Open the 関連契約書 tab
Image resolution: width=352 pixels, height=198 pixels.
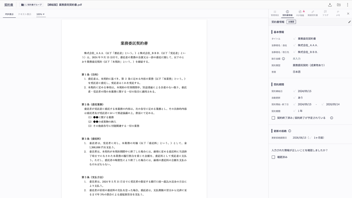pyautogui.click(x=313, y=13)
